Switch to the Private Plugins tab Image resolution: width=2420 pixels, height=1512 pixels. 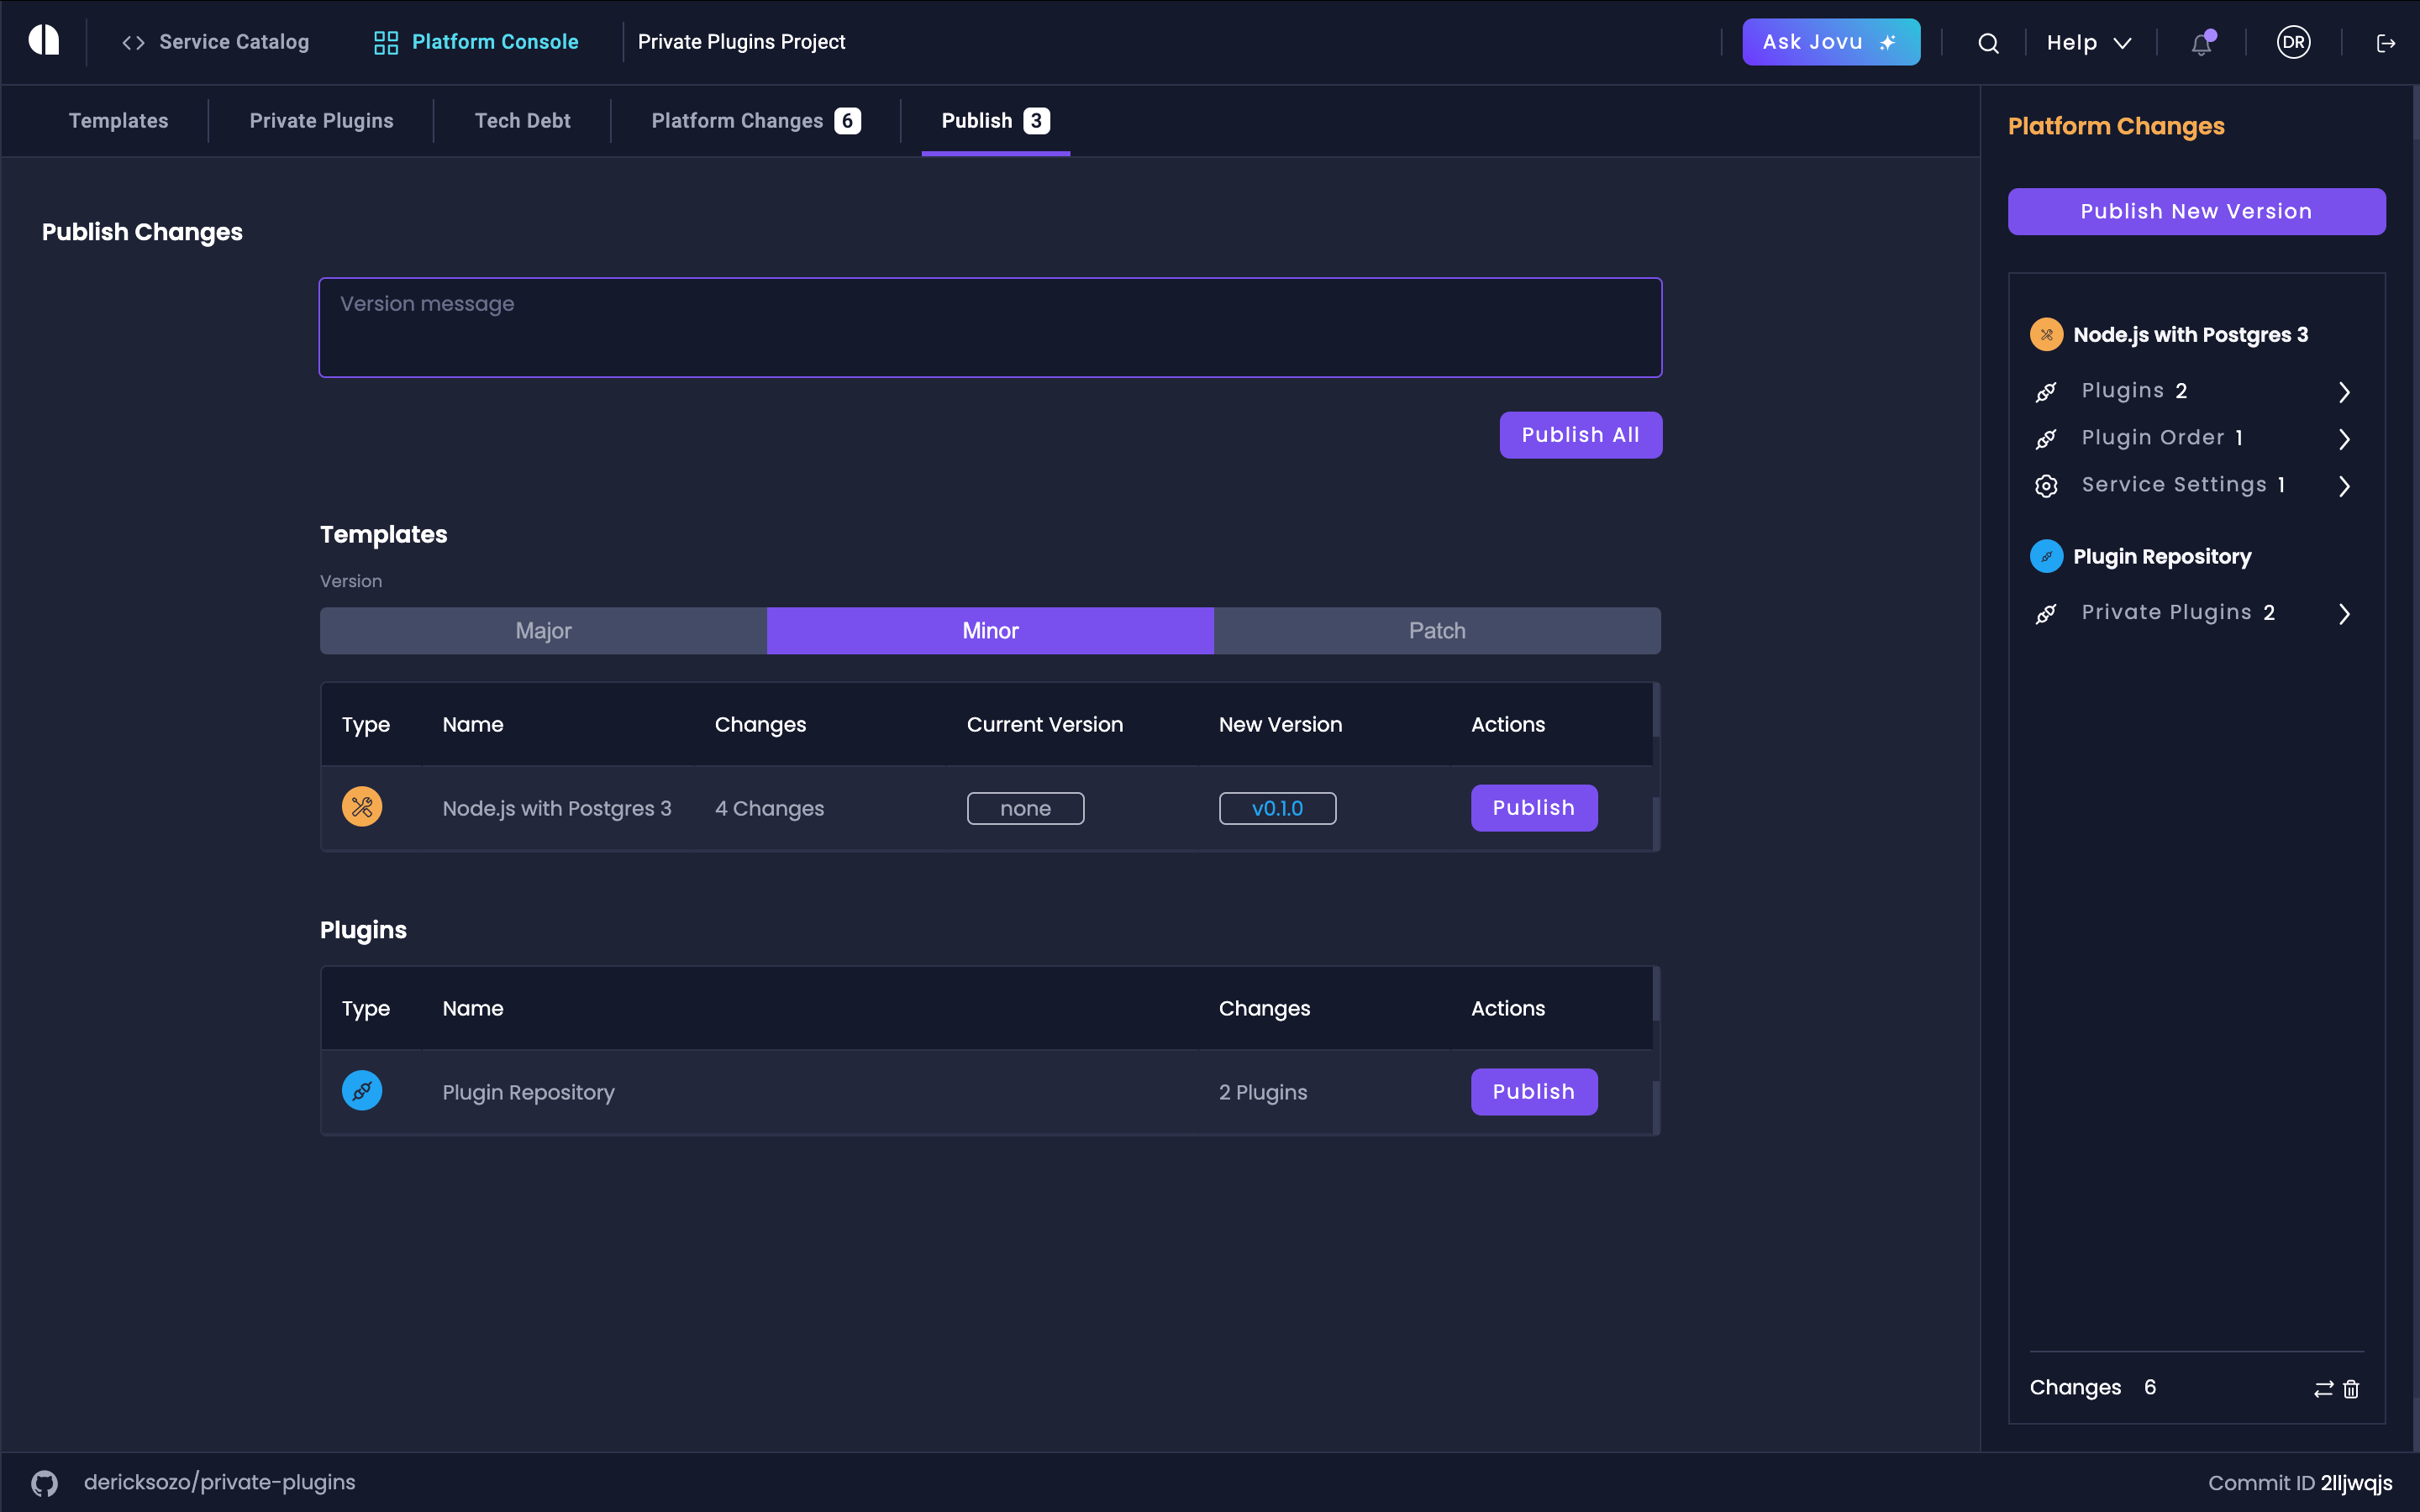(x=321, y=121)
